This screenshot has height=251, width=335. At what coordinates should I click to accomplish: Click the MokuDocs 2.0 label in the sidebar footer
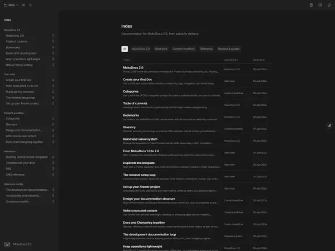coord(22,244)
